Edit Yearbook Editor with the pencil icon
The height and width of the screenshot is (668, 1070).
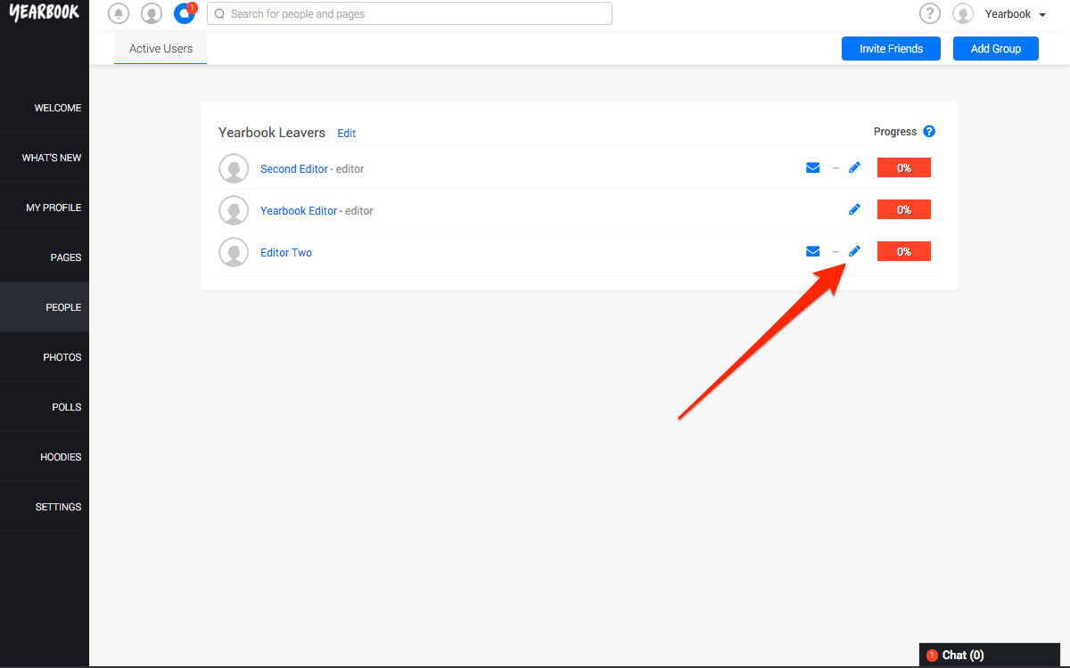[854, 209]
